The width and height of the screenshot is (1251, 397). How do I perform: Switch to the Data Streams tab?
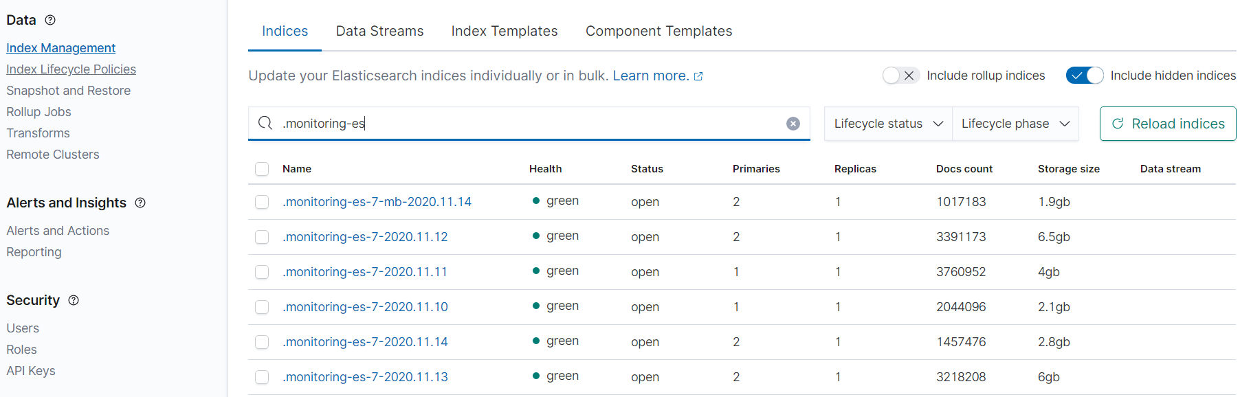click(379, 31)
